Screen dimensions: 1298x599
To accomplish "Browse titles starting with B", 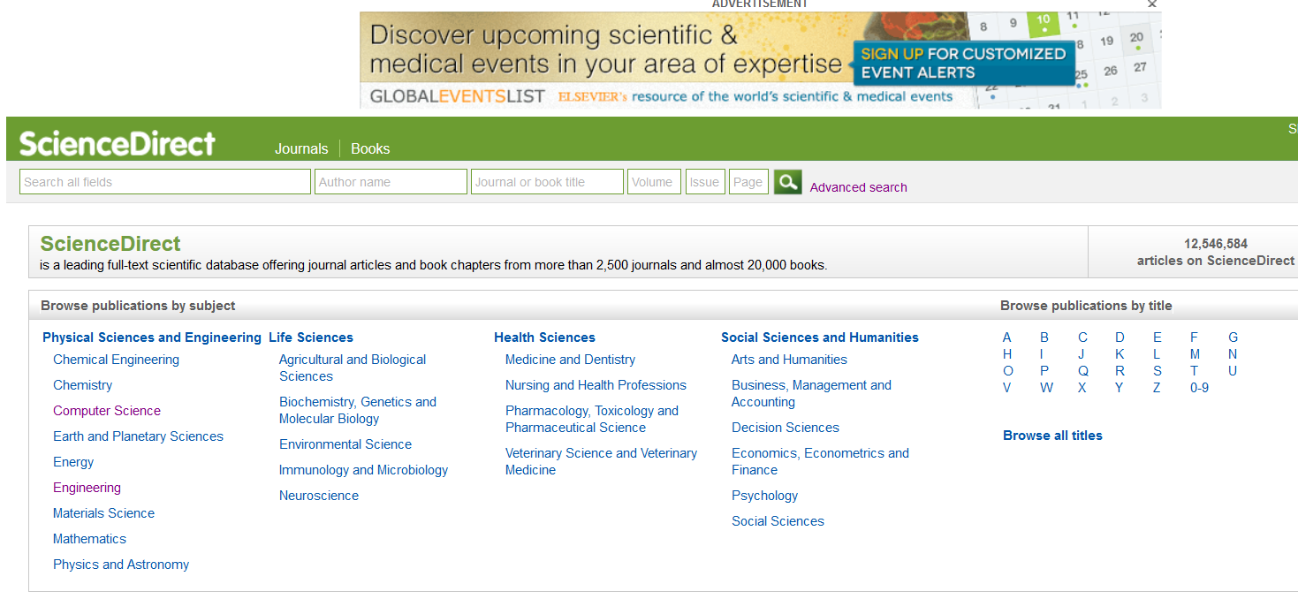I will pyautogui.click(x=1044, y=337).
